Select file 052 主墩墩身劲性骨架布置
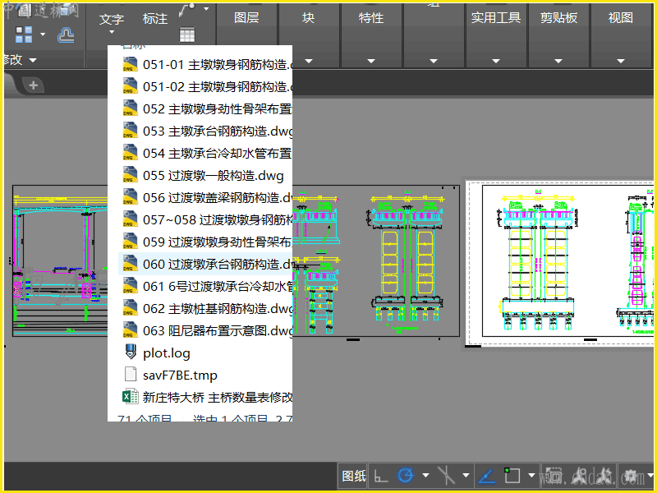The width and height of the screenshot is (657, 493). (x=205, y=109)
